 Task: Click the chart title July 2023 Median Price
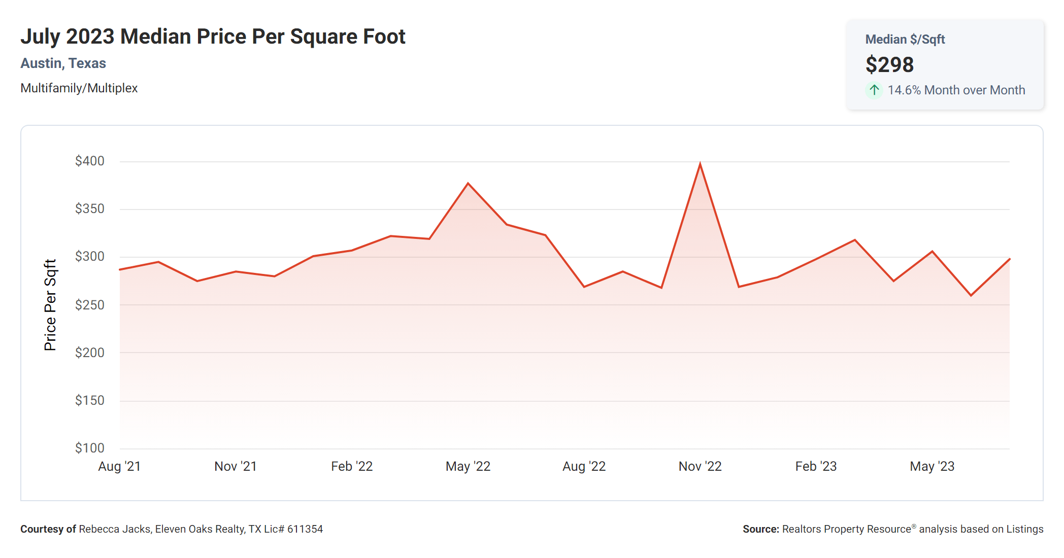pos(213,37)
